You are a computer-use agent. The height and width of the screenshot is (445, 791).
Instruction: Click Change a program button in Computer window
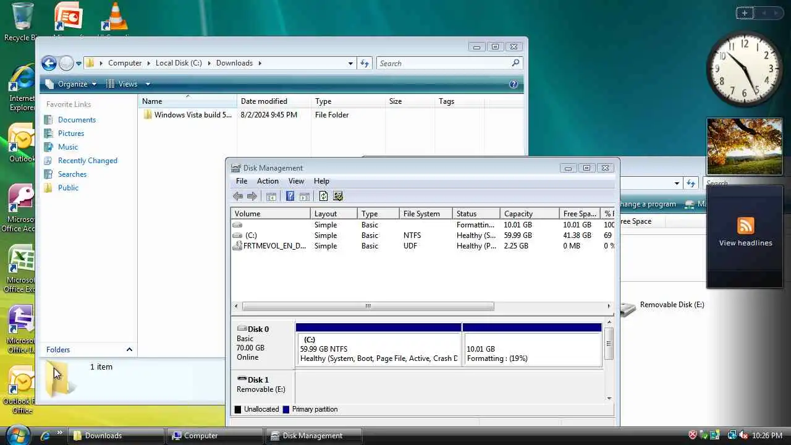(x=648, y=204)
